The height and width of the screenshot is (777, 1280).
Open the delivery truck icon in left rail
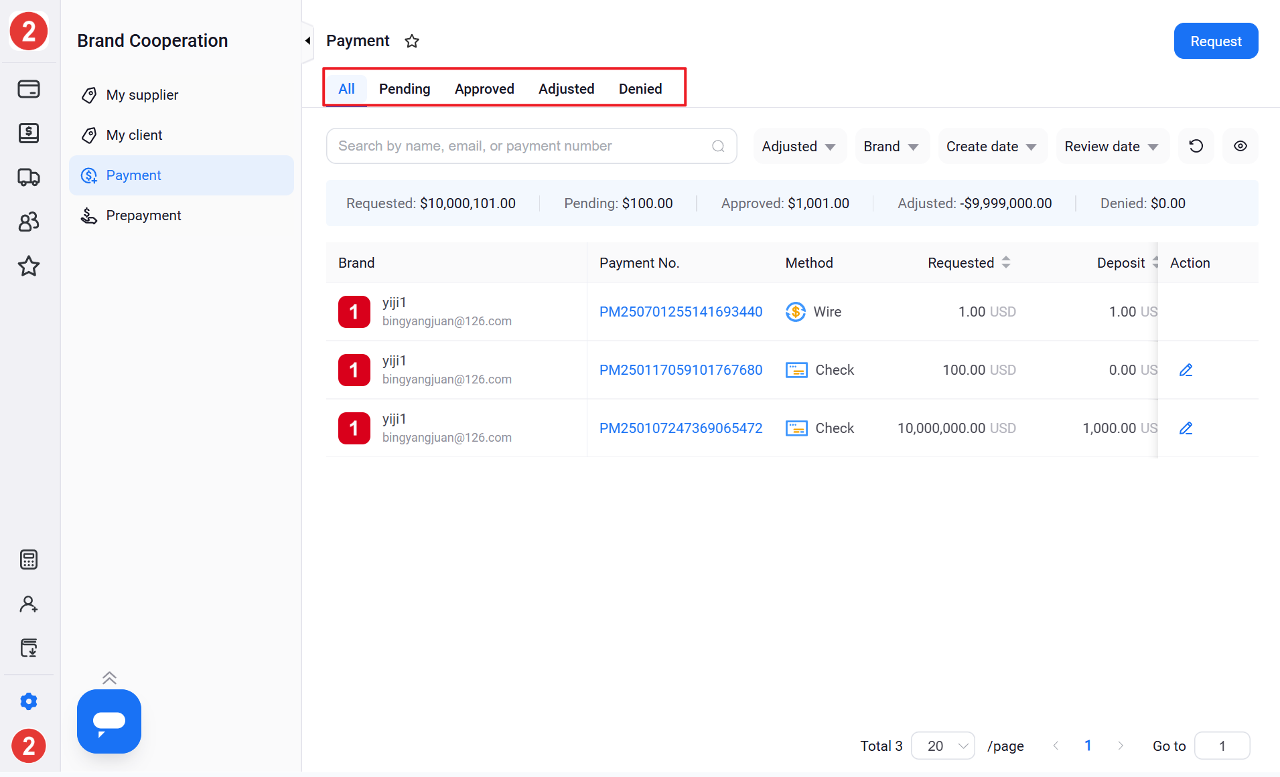pos(29,177)
